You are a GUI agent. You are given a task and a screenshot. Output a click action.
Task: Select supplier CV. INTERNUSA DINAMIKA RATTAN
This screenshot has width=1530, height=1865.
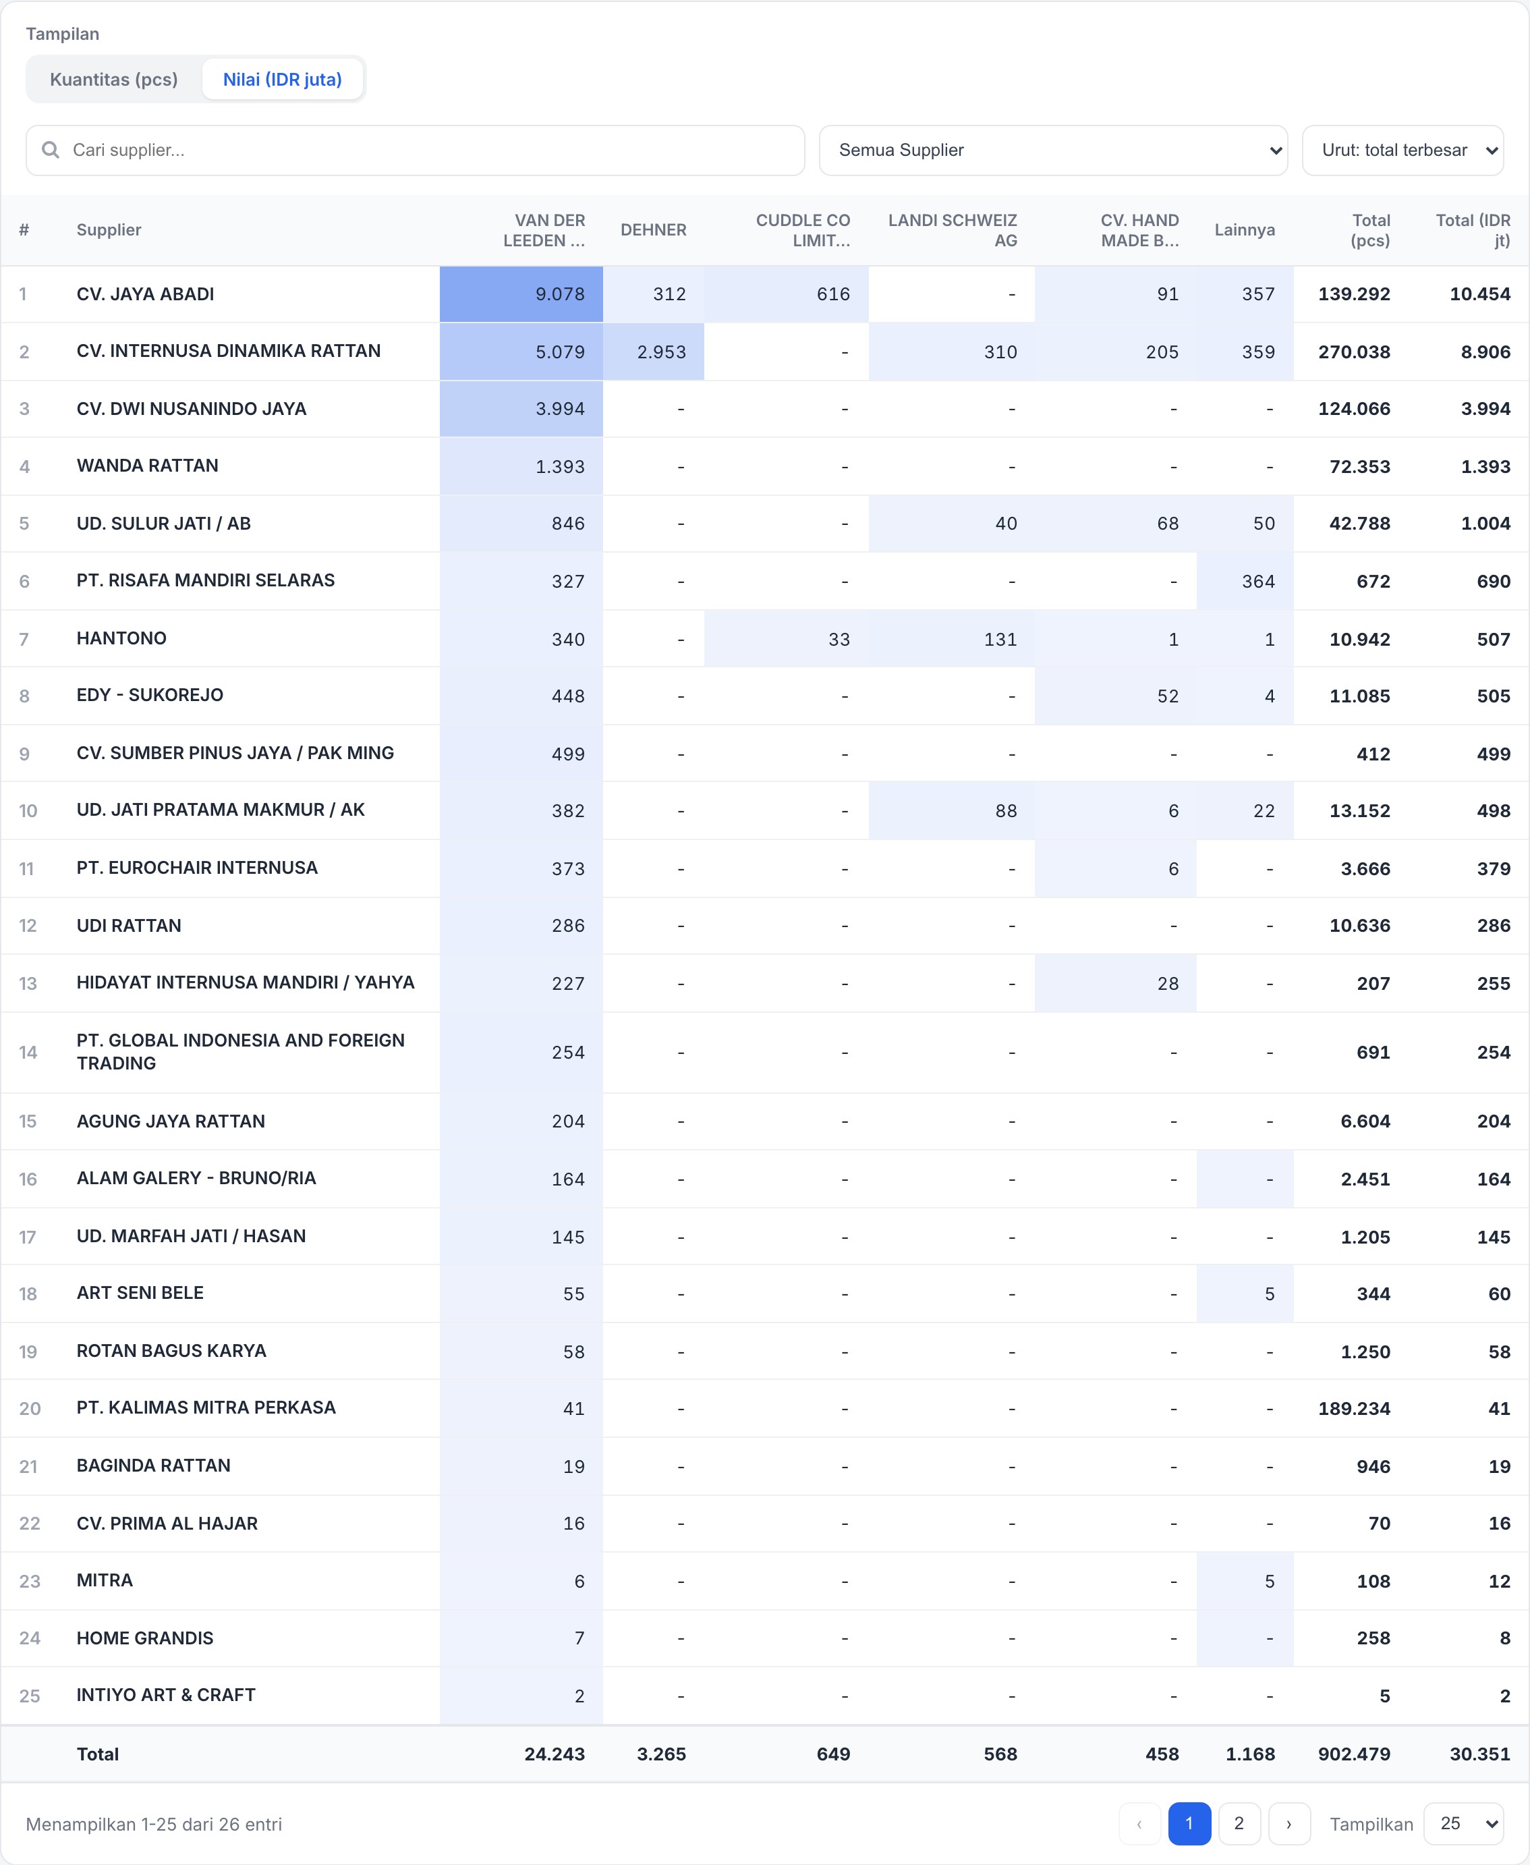point(228,351)
